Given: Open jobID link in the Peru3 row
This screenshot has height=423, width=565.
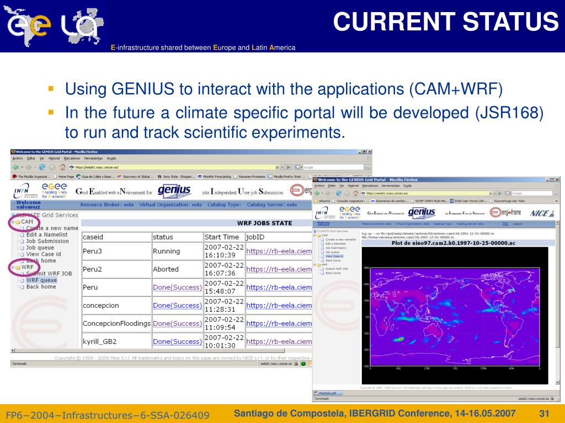Looking at the screenshot, I should [279, 251].
